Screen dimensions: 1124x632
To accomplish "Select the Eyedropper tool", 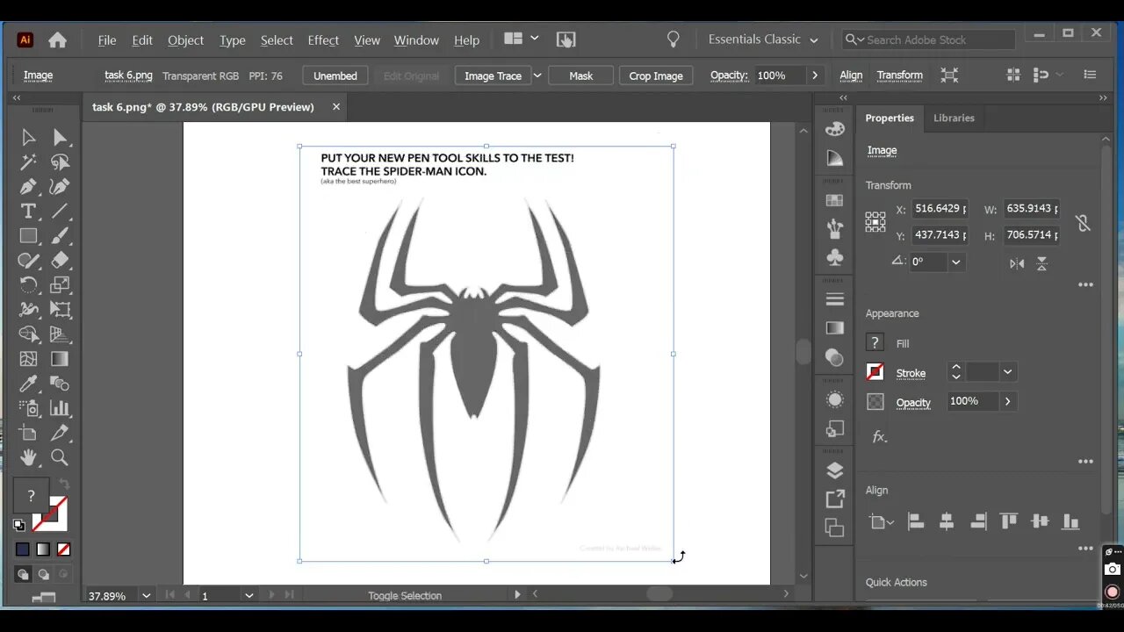I will tap(28, 383).
